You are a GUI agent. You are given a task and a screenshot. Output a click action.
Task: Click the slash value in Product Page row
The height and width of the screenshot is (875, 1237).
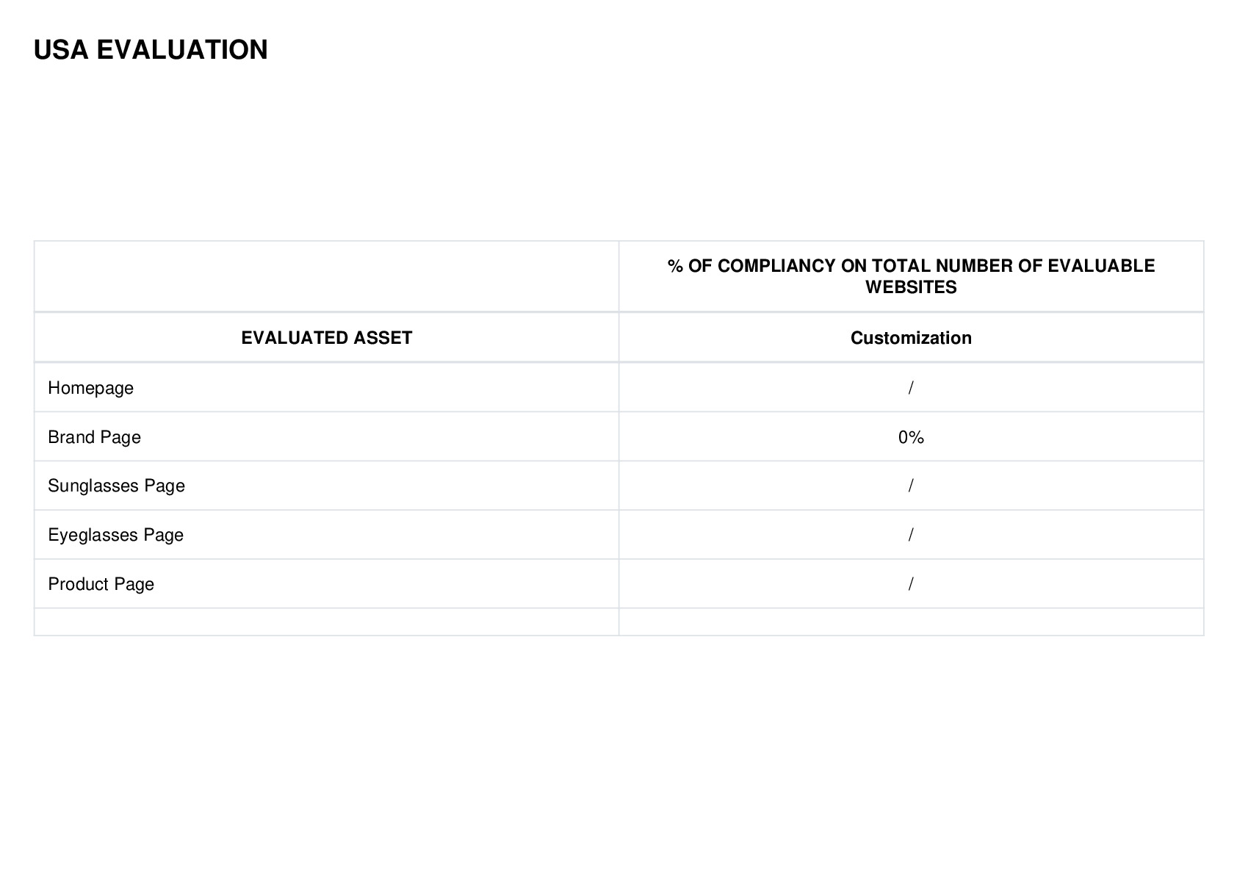(x=911, y=584)
